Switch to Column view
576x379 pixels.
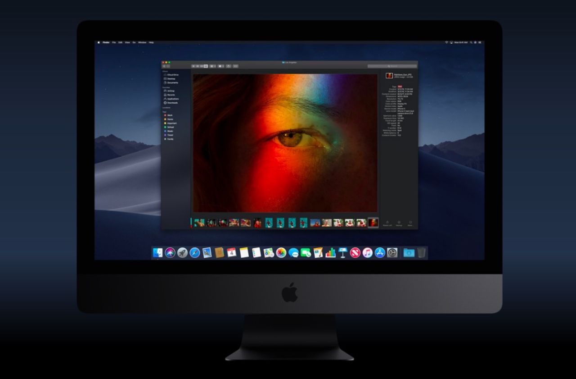[x=200, y=65]
